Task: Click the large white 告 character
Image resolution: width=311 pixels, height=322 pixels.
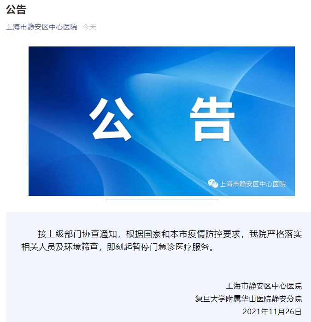Action: point(212,119)
